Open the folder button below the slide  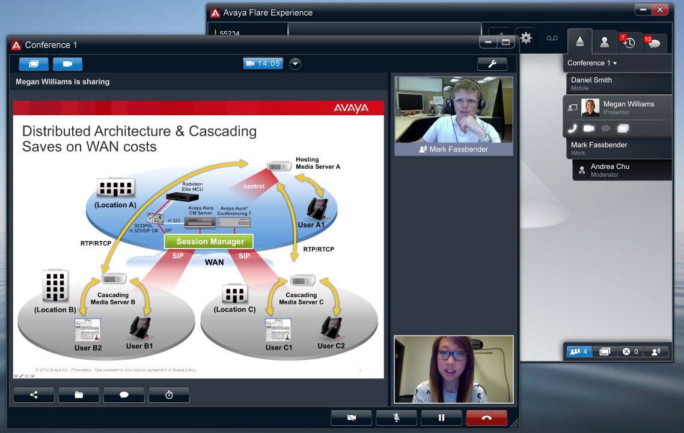(x=79, y=395)
